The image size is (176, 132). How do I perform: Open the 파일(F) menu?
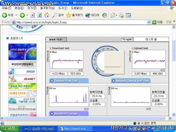coord(7,8)
